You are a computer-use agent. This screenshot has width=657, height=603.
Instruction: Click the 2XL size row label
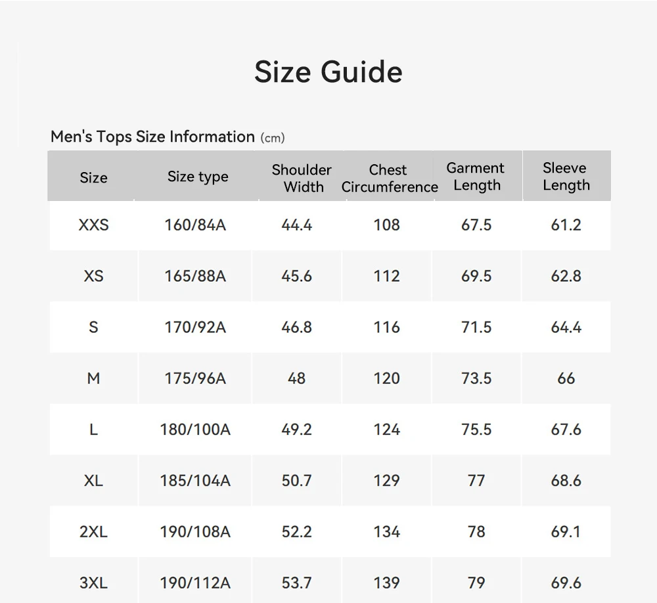pyautogui.click(x=93, y=532)
